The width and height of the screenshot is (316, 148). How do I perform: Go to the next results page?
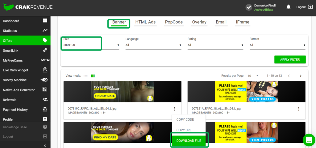click(x=301, y=76)
